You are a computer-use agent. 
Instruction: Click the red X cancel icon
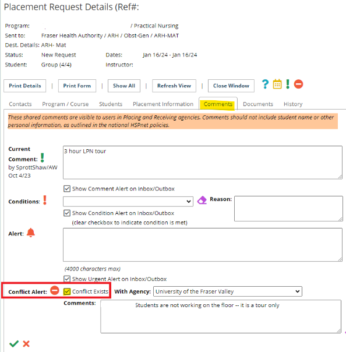tap(26, 344)
